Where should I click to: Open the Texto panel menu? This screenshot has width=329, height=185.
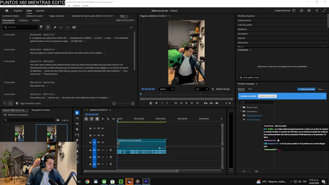[127, 16]
